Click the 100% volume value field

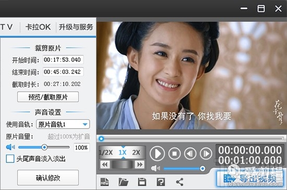pos(81,147)
